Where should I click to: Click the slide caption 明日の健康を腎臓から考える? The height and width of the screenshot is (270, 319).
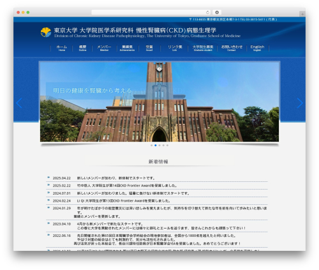coord(93,91)
